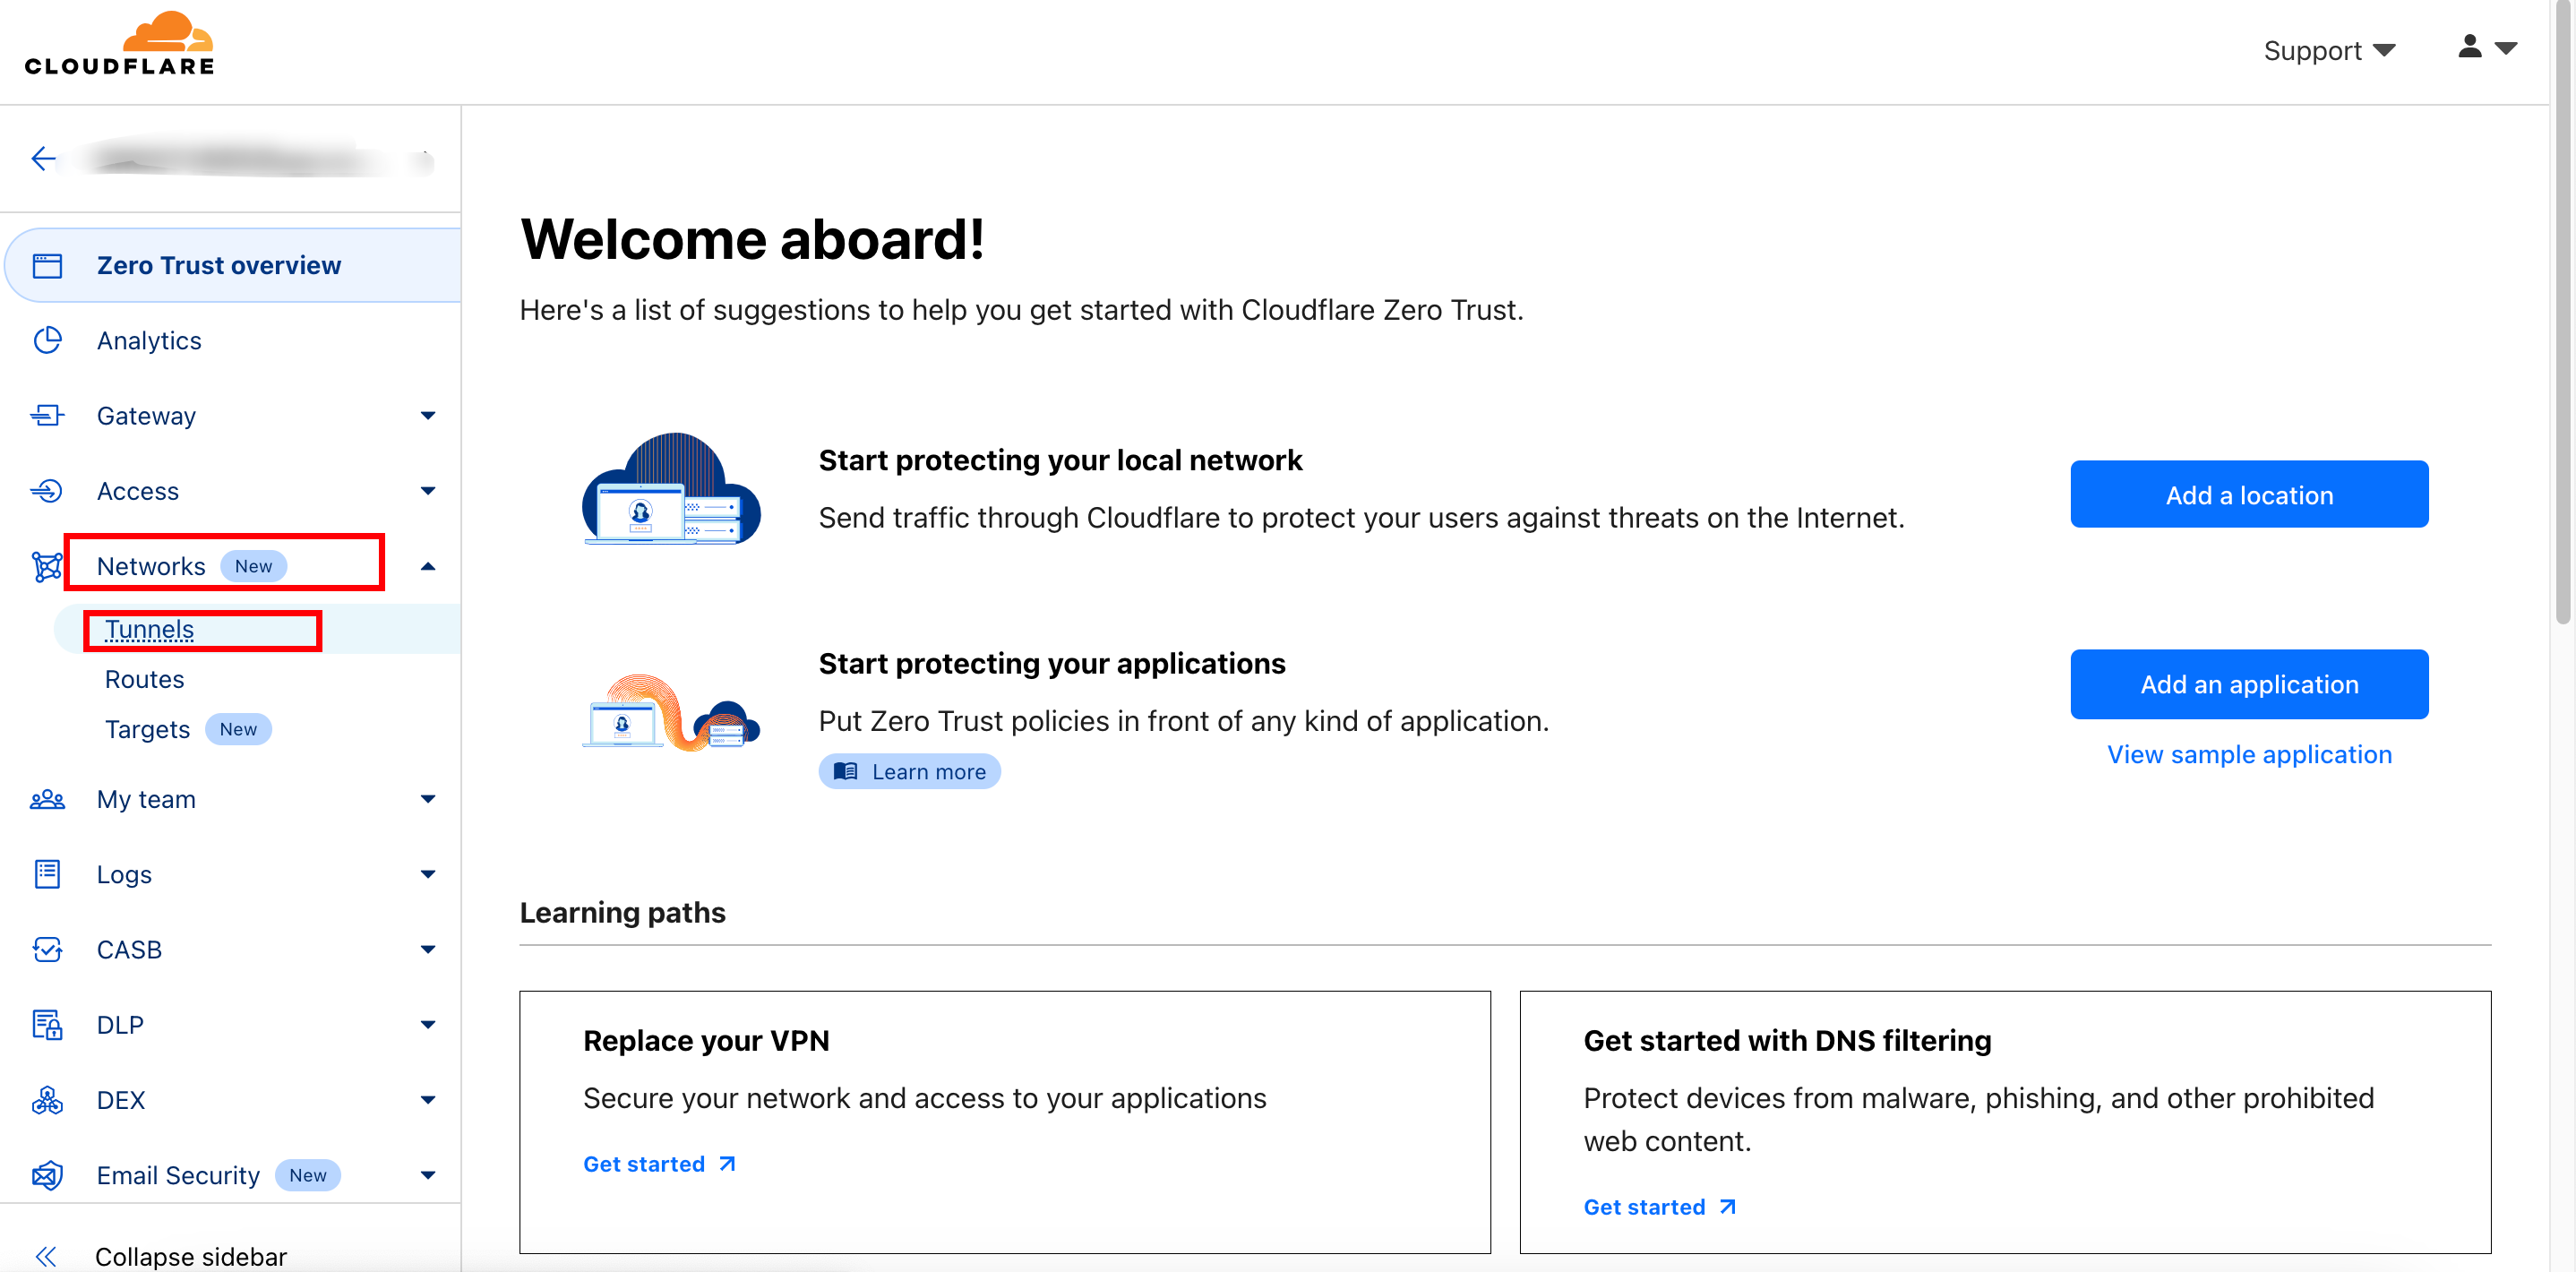This screenshot has width=2576, height=1272.
Task: Click the Cloudflare logo
Action: tap(120, 45)
